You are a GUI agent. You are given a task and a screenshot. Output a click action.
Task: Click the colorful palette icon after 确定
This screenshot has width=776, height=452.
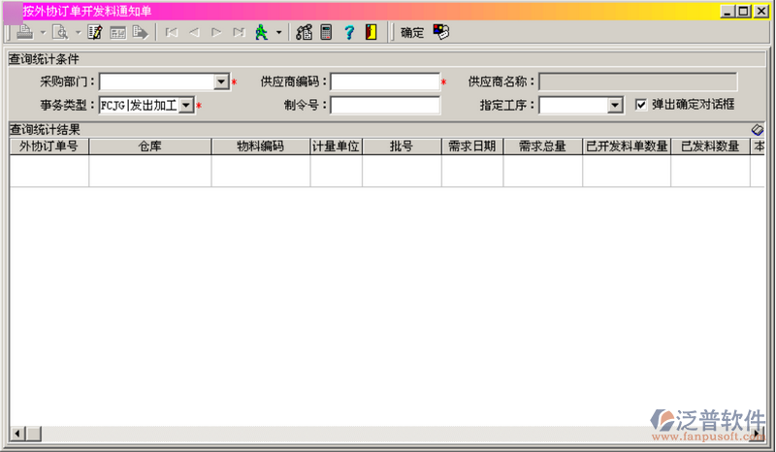[441, 32]
